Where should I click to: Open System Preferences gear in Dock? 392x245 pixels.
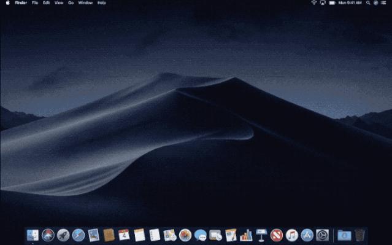[x=323, y=235]
